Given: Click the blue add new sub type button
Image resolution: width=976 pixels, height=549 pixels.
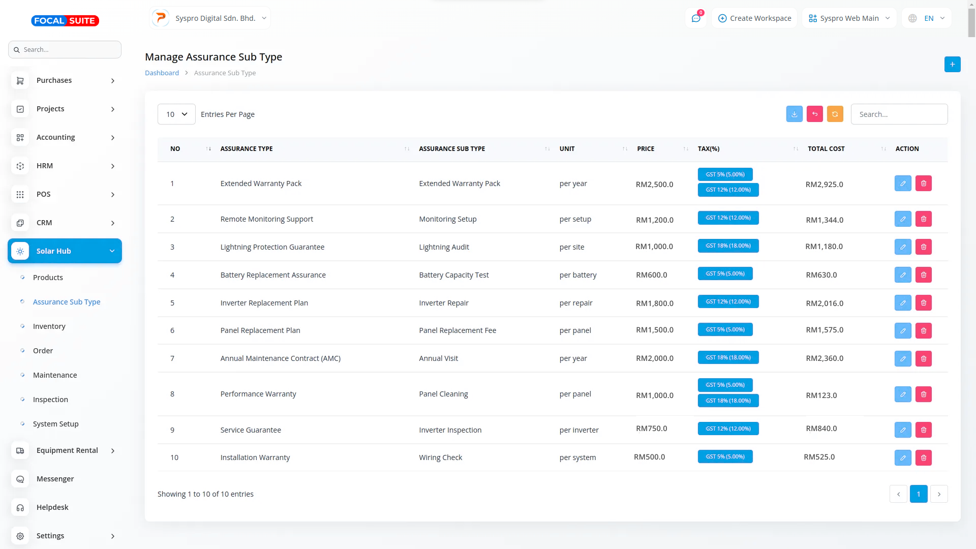Looking at the screenshot, I should 952,65.
